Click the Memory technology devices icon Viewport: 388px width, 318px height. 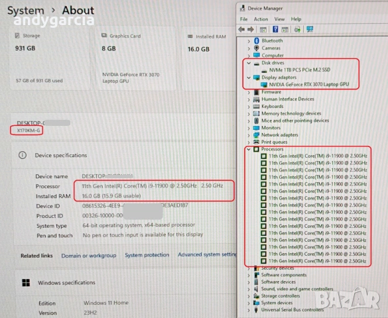pyautogui.click(x=257, y=114)
